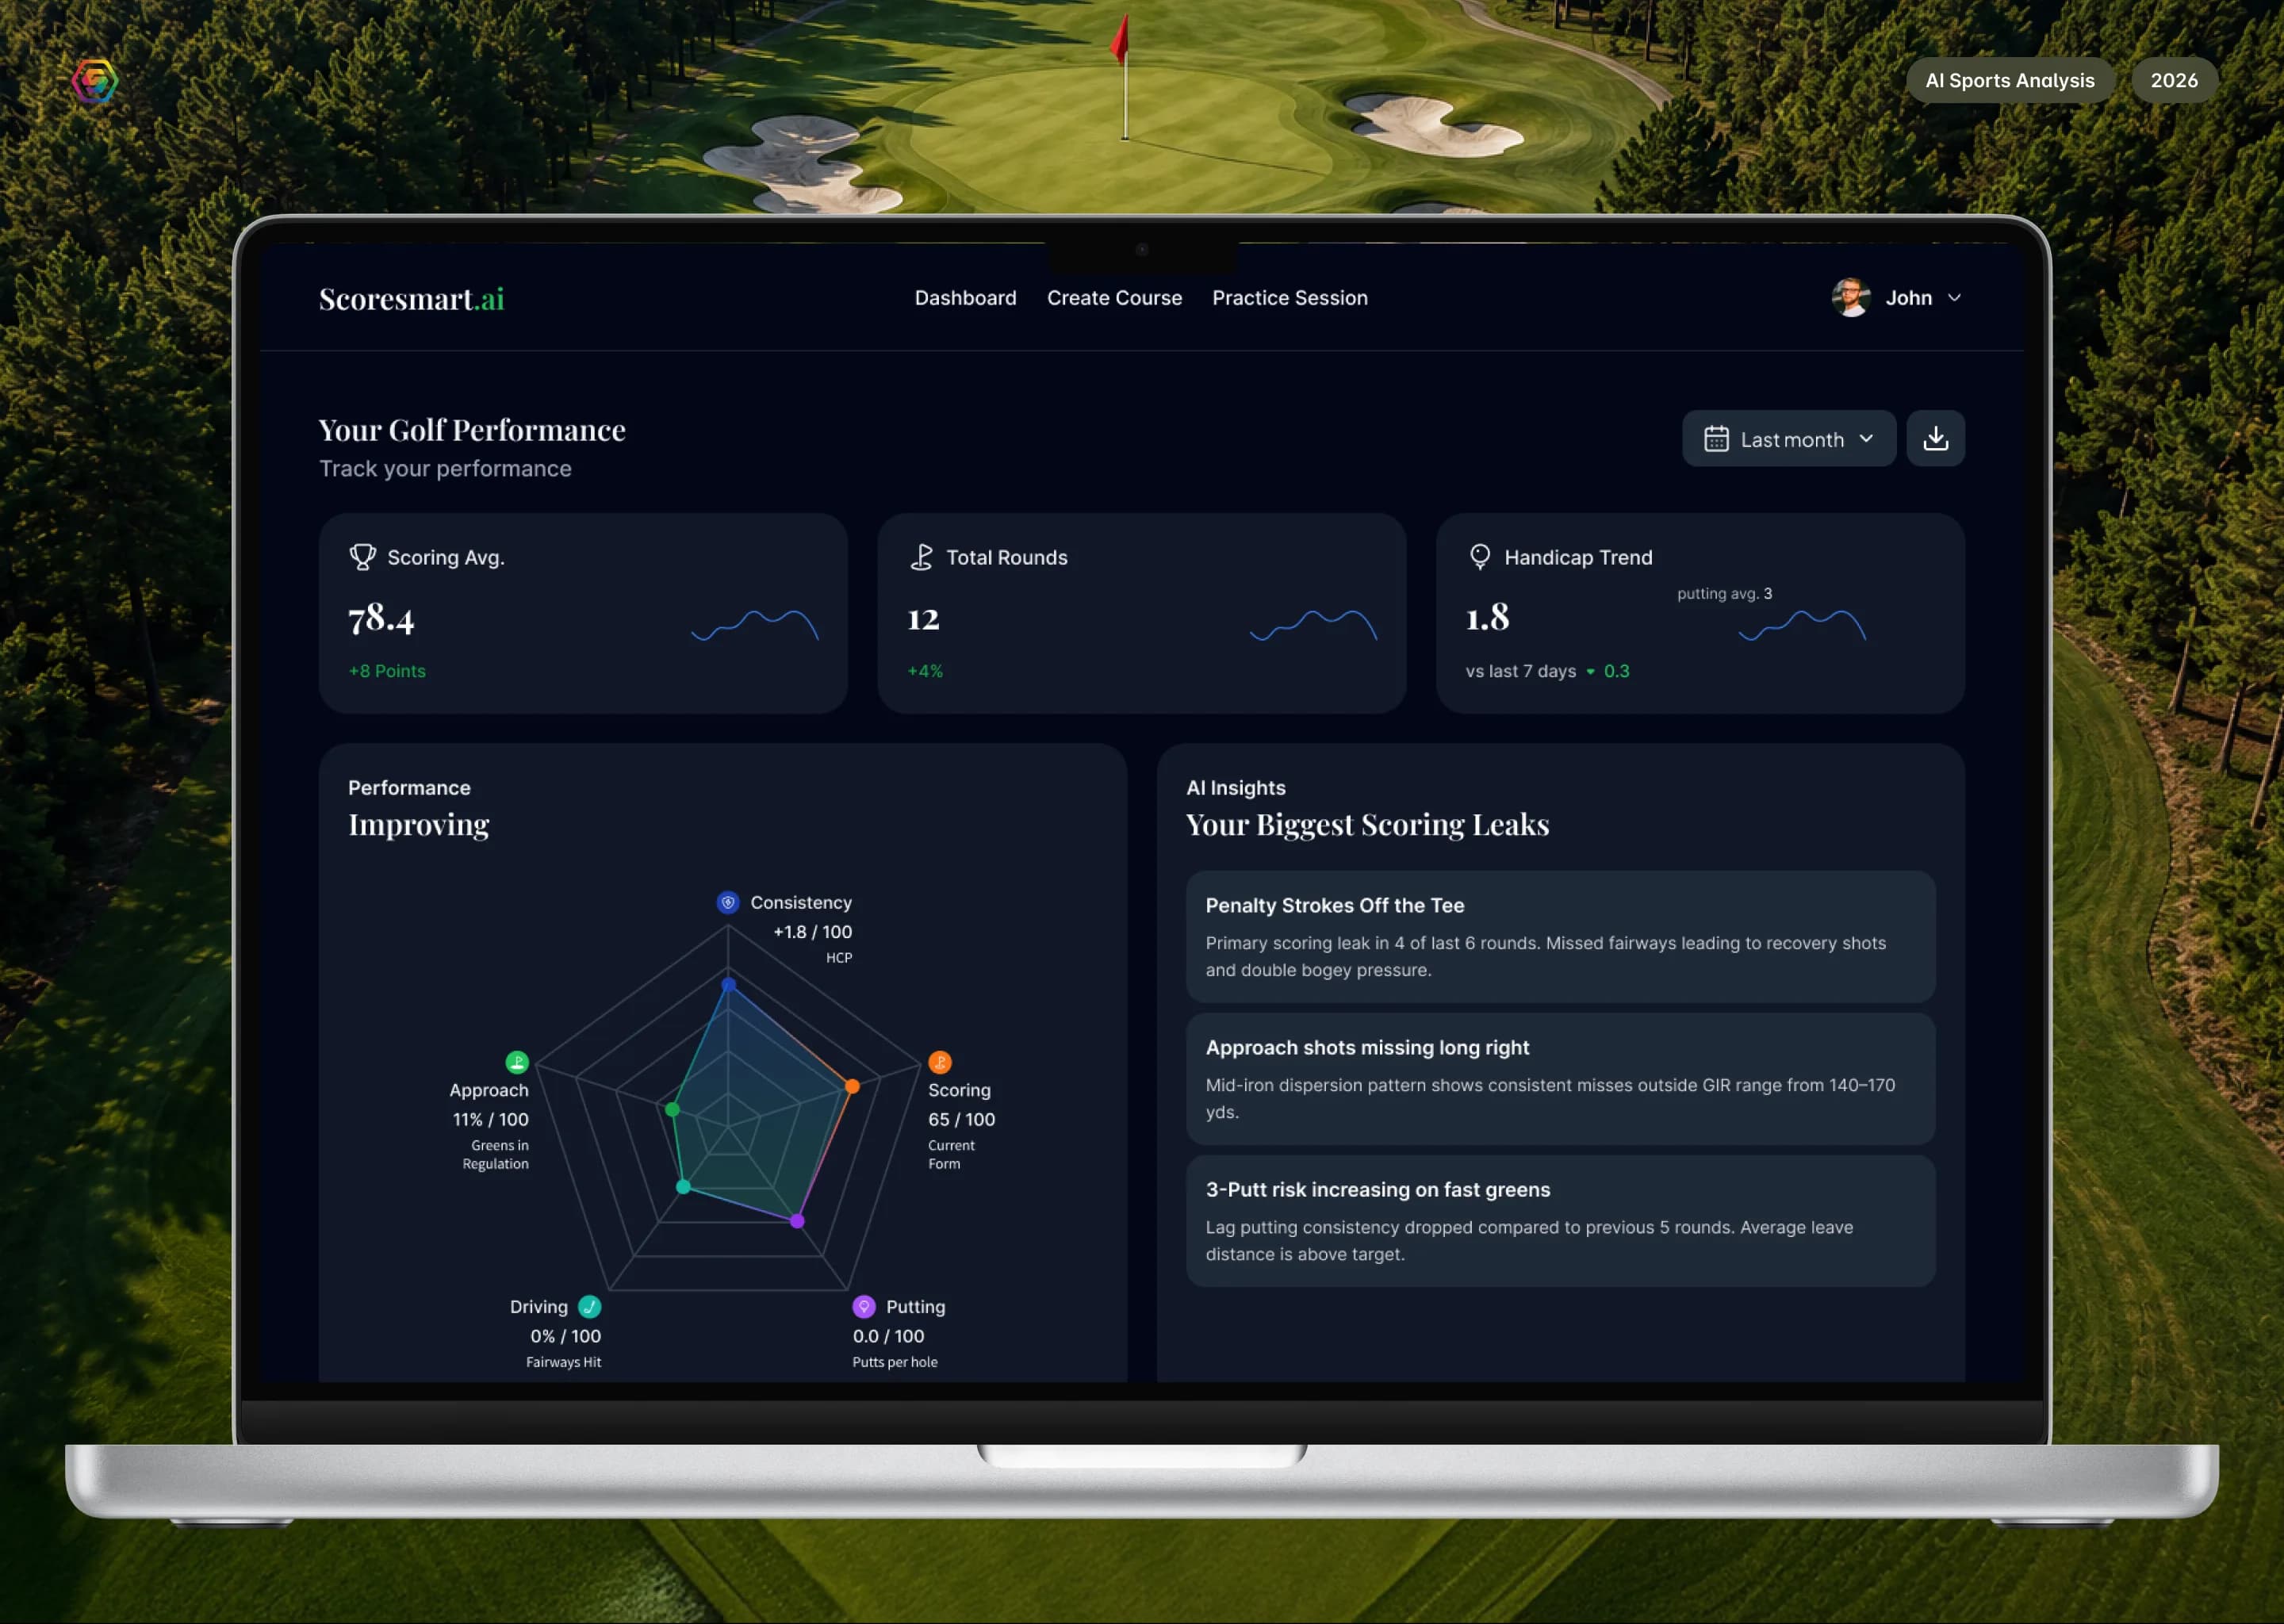2284x1624 pixels.
Task: Click the 65 / 100 Scoring value
Action: point(961,1119)
